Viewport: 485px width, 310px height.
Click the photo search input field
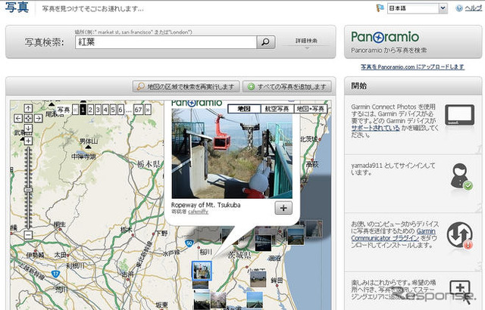(x=166, y=42)
